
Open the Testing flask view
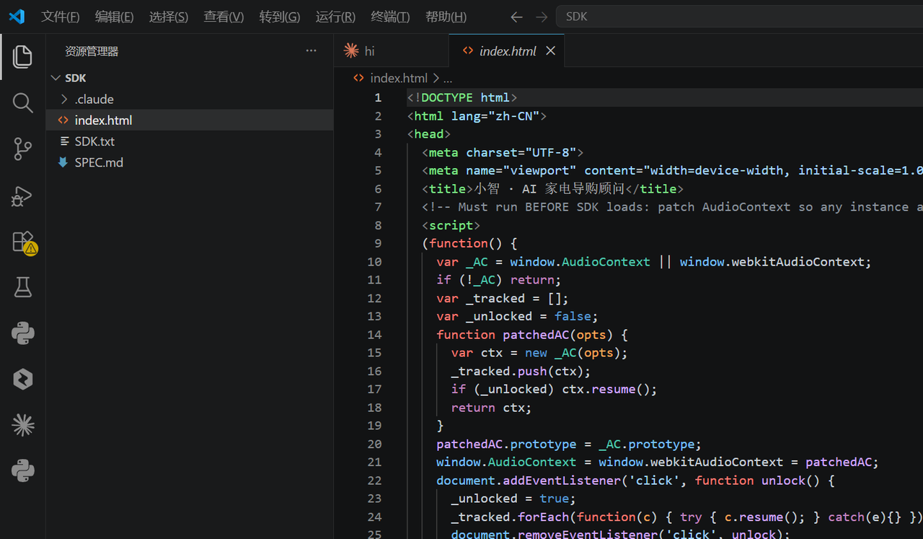(23, 288)
